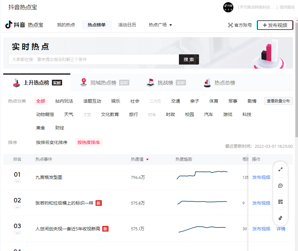Select the 二次元 category filter
This screenshot has width=298, height=251.
point(155,101)
